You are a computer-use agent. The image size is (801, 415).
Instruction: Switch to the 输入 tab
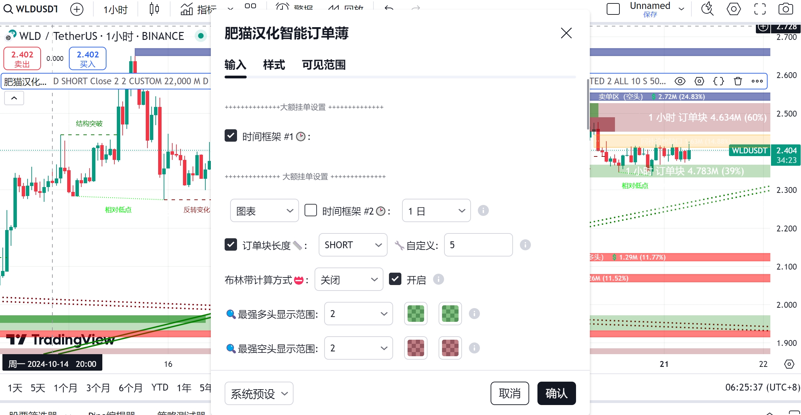point(236,65)
